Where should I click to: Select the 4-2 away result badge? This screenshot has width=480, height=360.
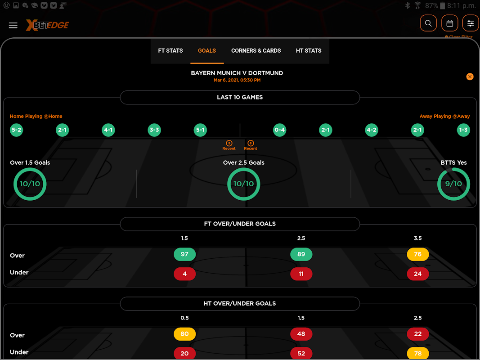pyautogui.click(x=372, y=130)
